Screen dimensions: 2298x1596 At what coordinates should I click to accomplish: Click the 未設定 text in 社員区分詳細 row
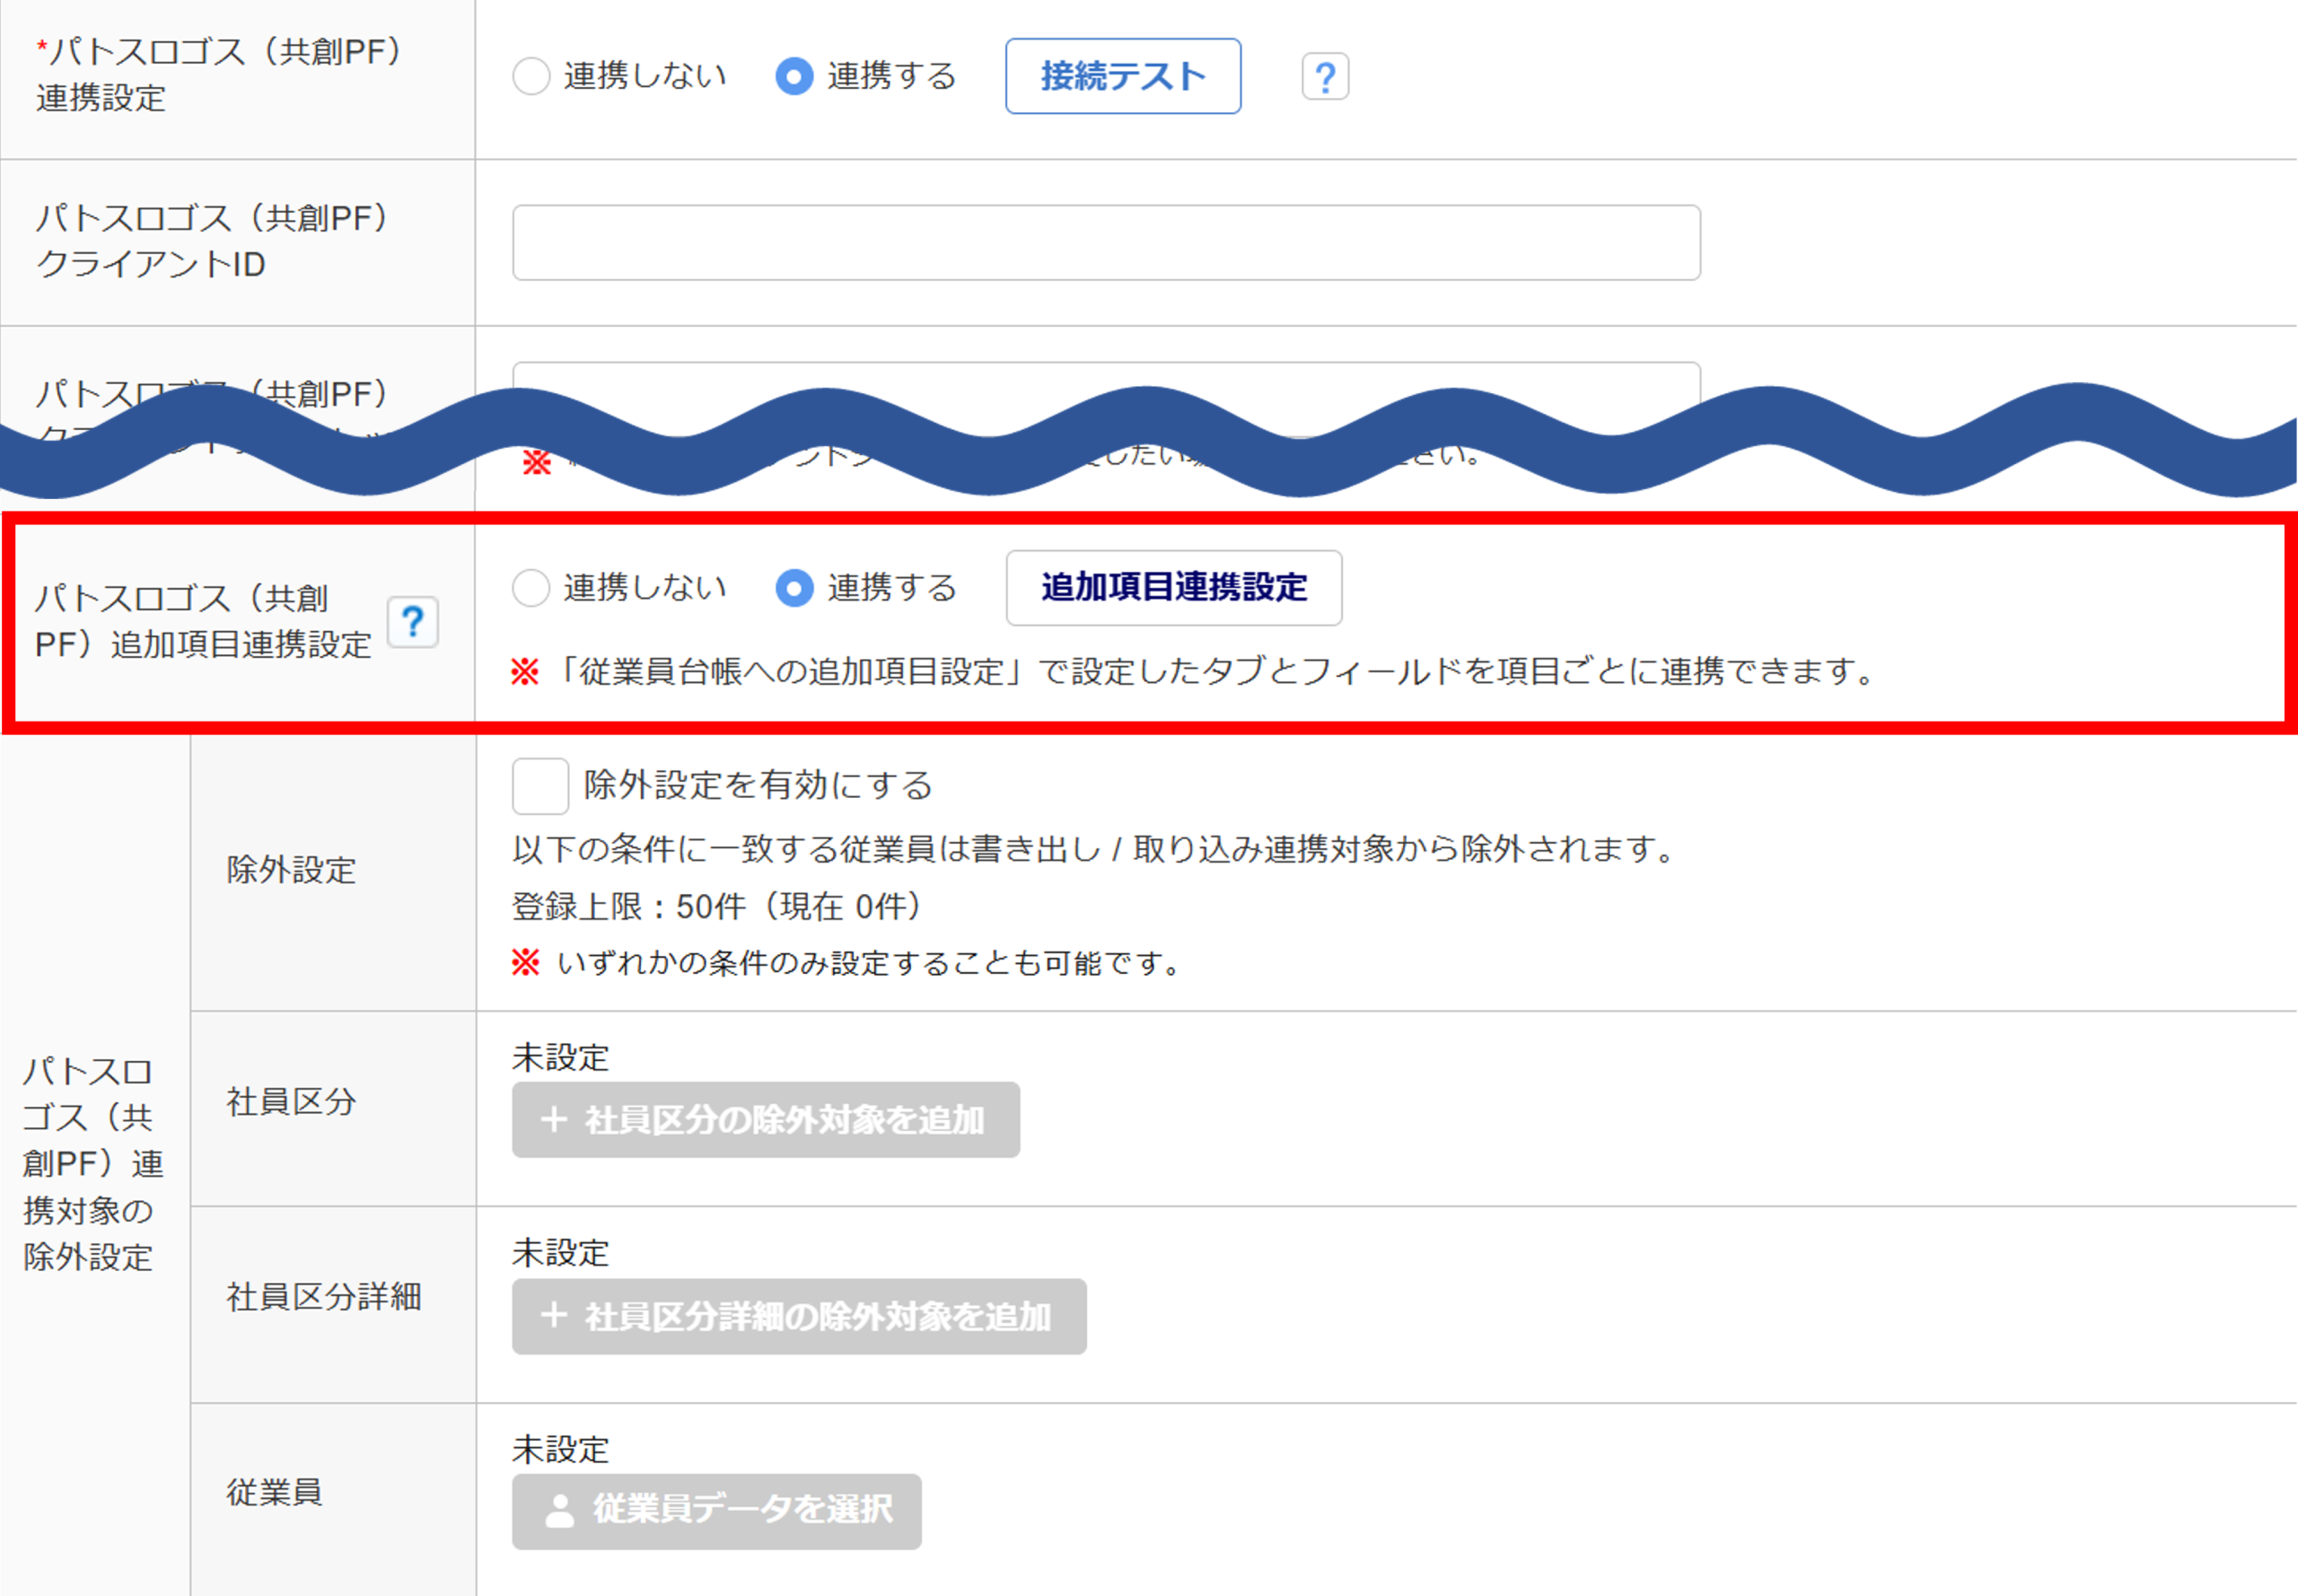click(x=561, y=1252)
